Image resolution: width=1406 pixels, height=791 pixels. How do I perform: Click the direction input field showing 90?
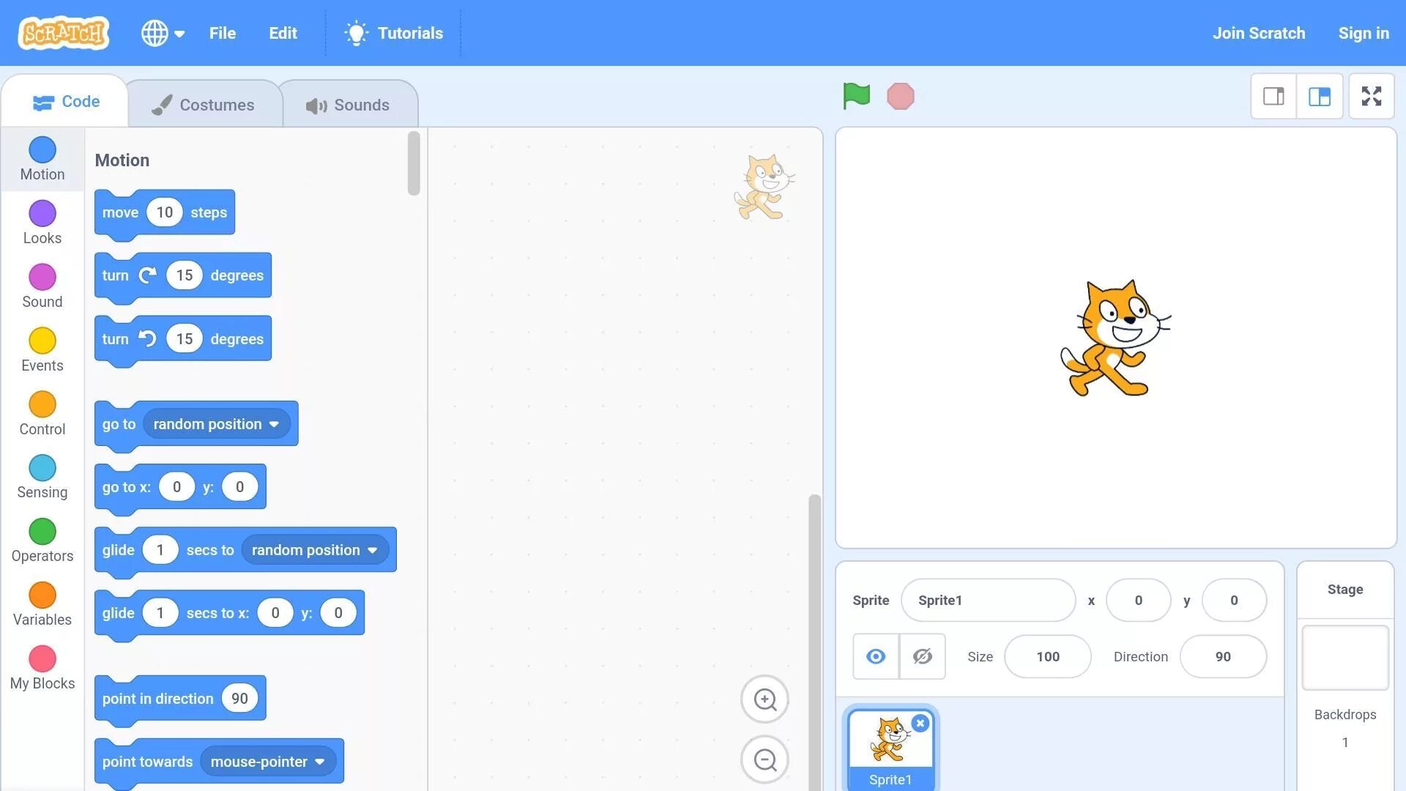[1222, 656]
